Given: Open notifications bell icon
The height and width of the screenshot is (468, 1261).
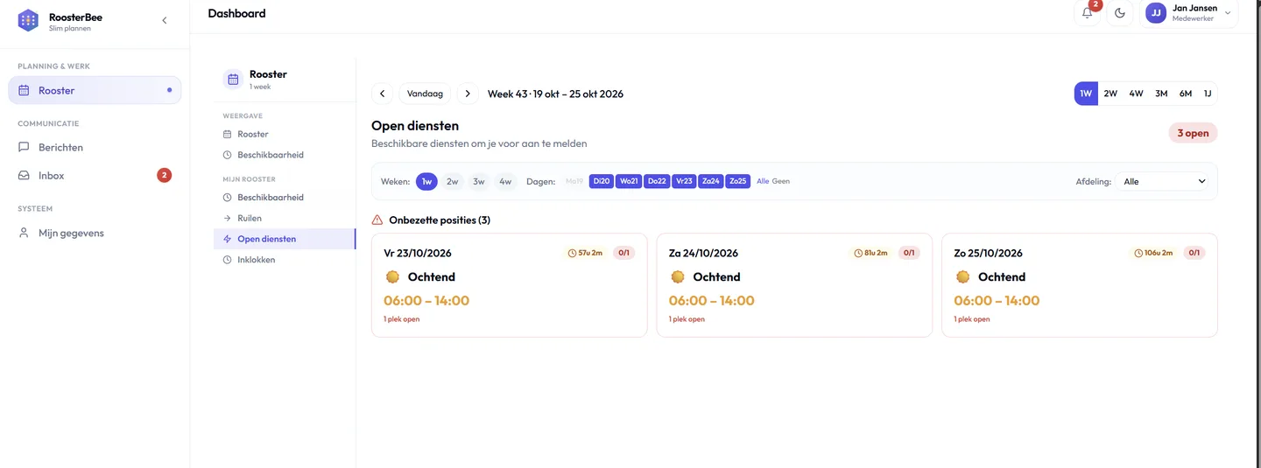Looking at the screenshot, I should pyautogui.click(x=1088, y=13).
